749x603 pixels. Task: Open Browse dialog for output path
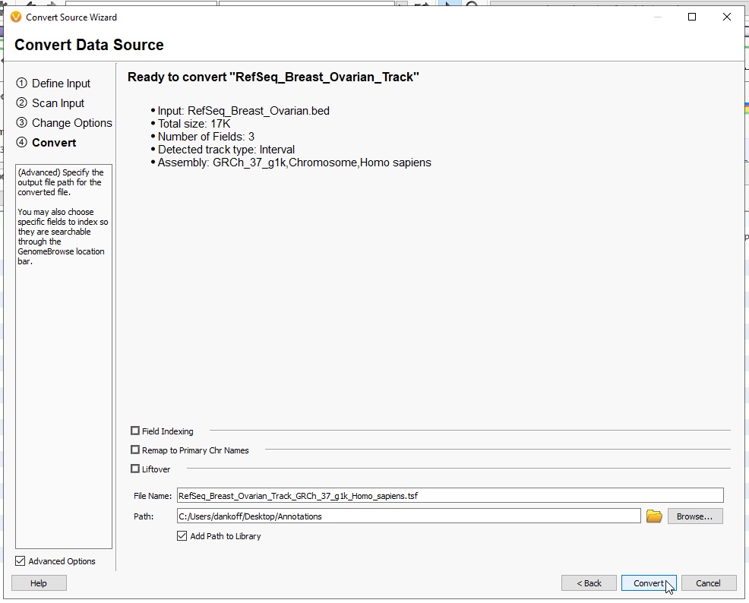click(694, 516)
